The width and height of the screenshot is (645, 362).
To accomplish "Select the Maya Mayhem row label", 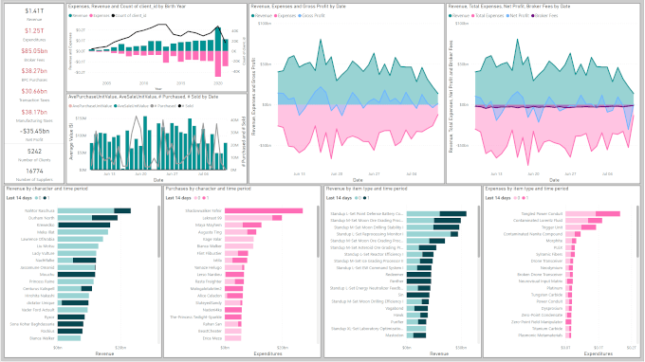I will coord(209,226).
